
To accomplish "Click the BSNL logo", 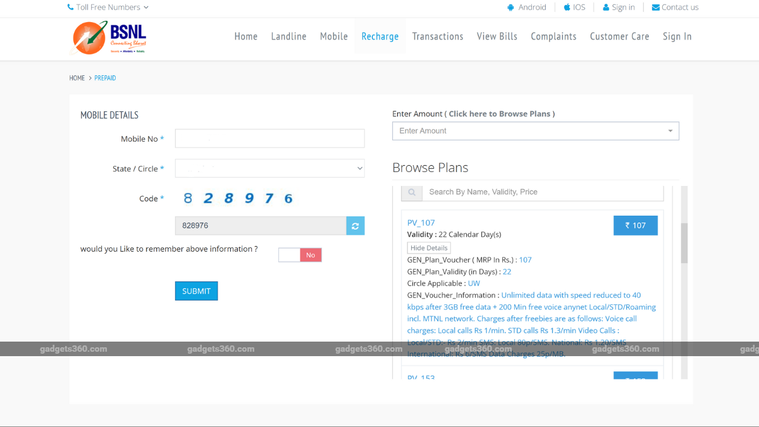I will [108, 38].
